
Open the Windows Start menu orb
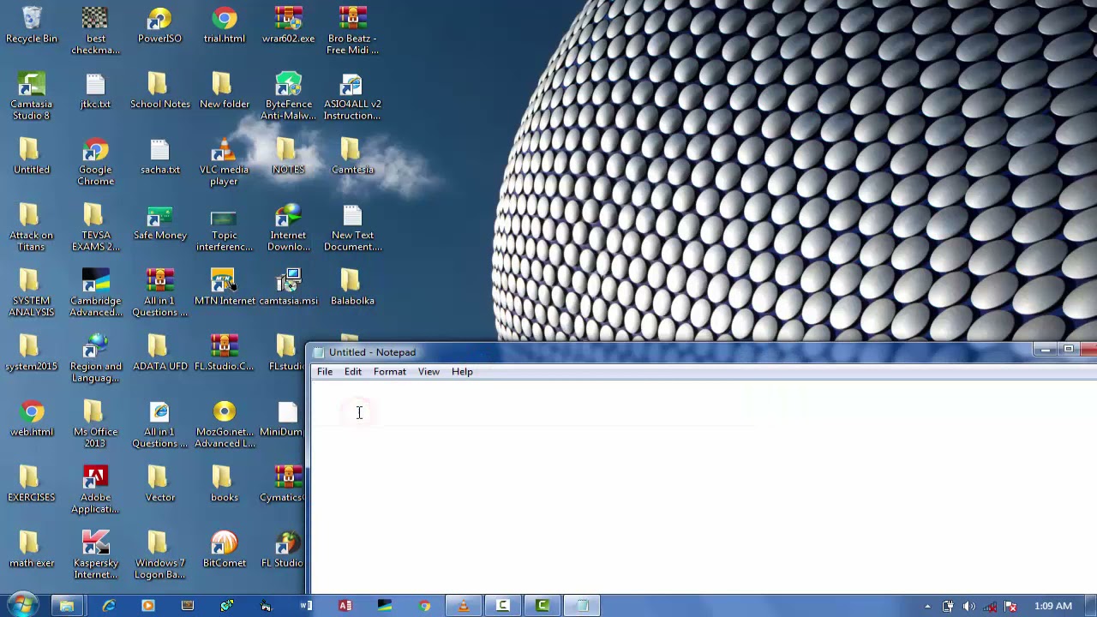tap(21, 605)
